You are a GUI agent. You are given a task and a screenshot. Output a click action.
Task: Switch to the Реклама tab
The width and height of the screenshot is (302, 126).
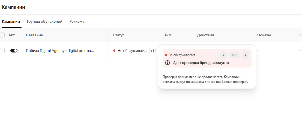click(x=77, y=21)
